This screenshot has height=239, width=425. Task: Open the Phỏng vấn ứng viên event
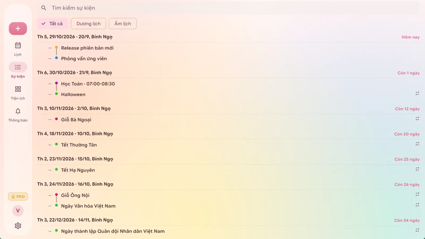coord(84,59)
